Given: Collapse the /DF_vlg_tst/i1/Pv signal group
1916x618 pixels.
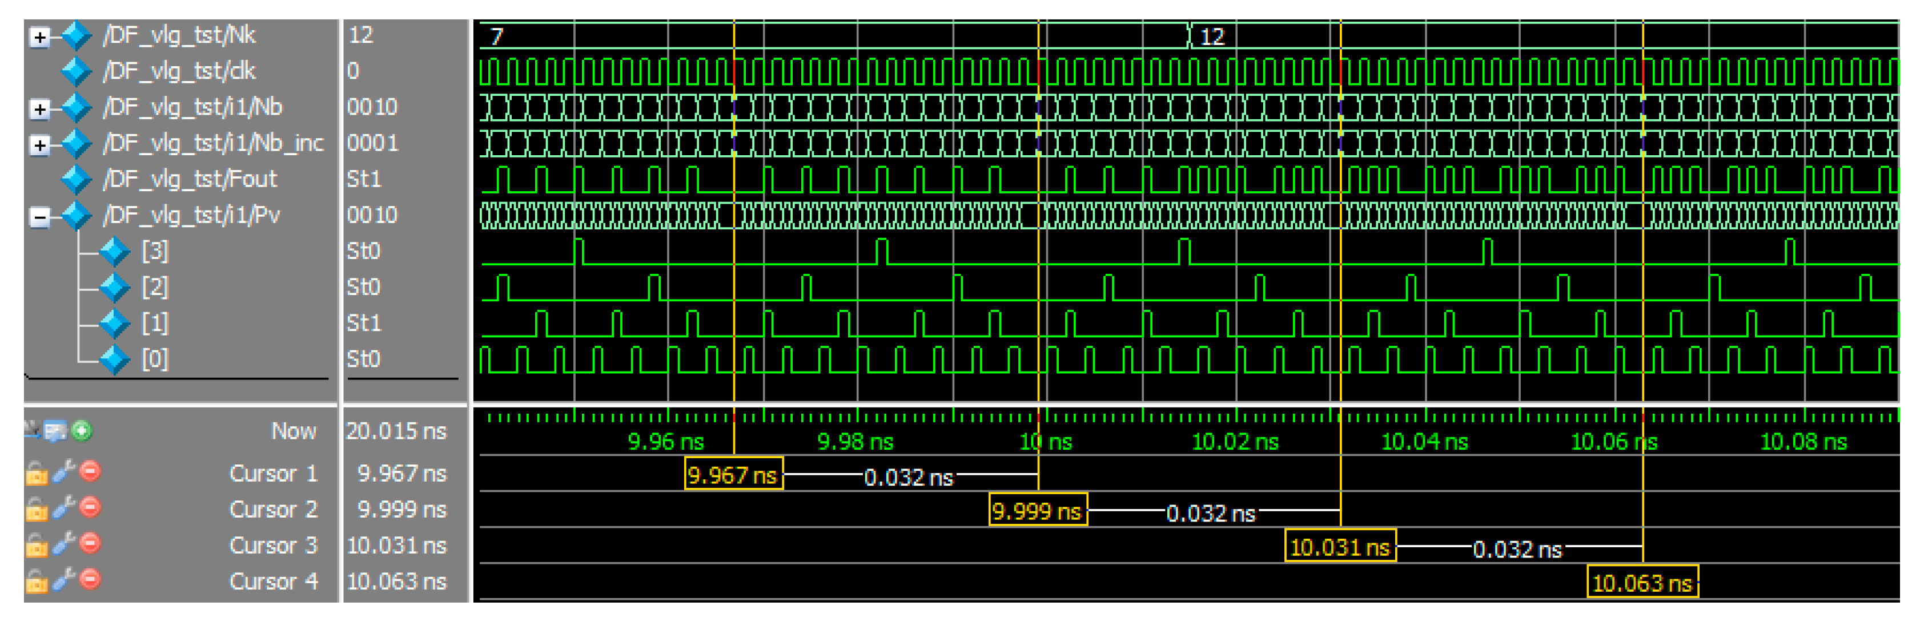Looking at the screenshot, I should click(x=39, y=217).
